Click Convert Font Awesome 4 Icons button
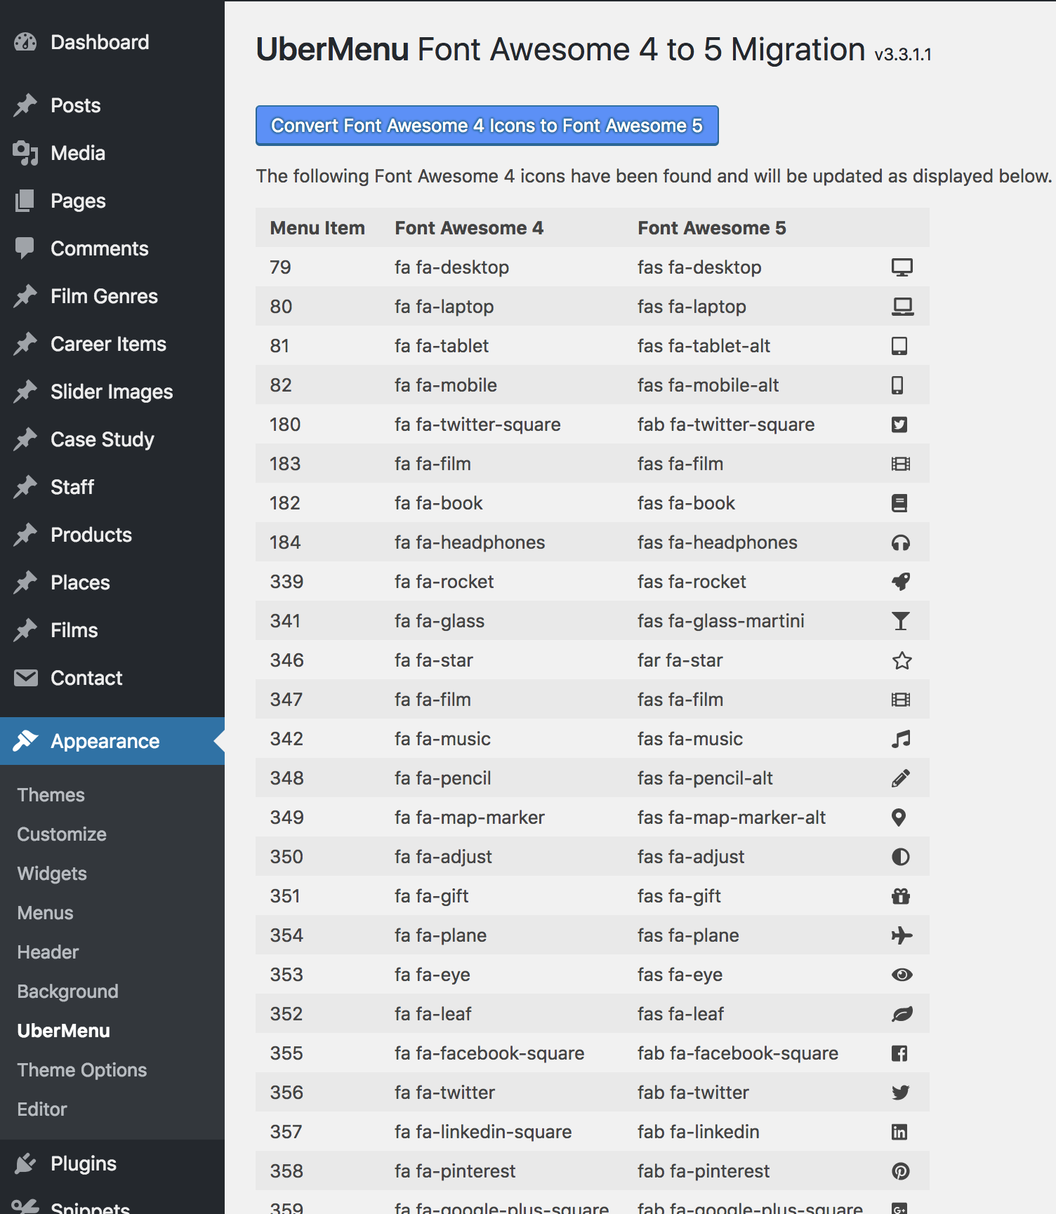Viewport: 1056px width, 1214px height. 487,126
